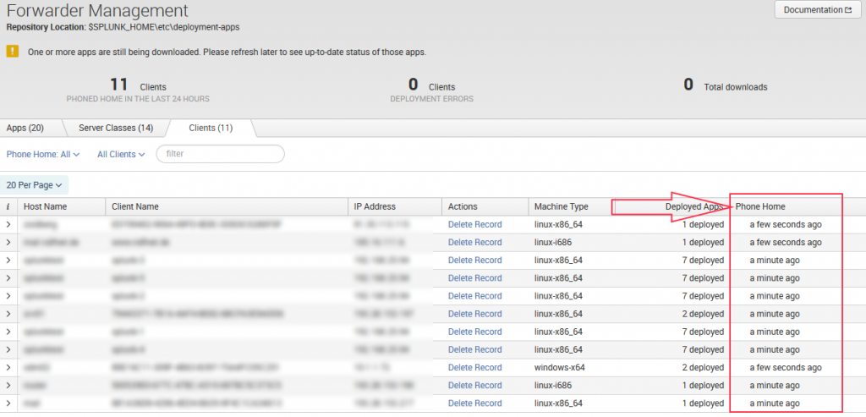The width and height of the screenshot is (866, 417).
Task: Delete Record for linux-i686 client phoned a minute ago
Action: (x=475, y=386)
